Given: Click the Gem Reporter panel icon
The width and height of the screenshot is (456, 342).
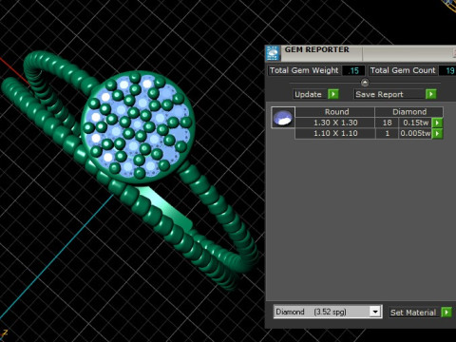Looking at the screenshot, I should click(x=273, y=53).
